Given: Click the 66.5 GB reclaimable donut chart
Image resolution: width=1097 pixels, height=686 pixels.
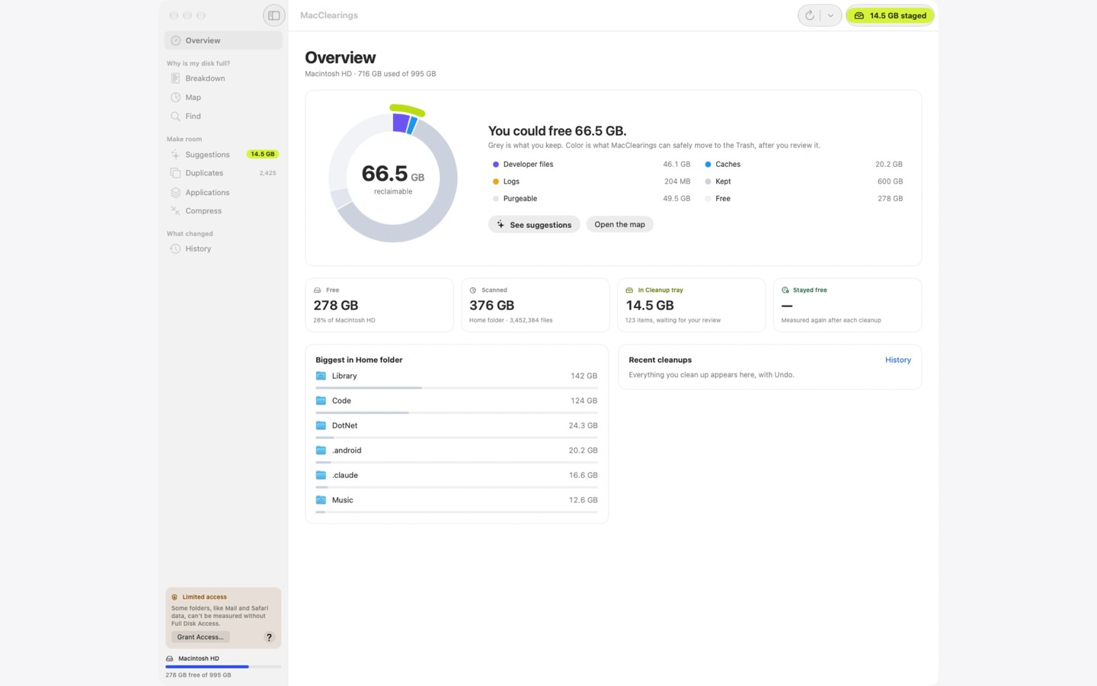Looking at the screenshot, I should point(393,178).
